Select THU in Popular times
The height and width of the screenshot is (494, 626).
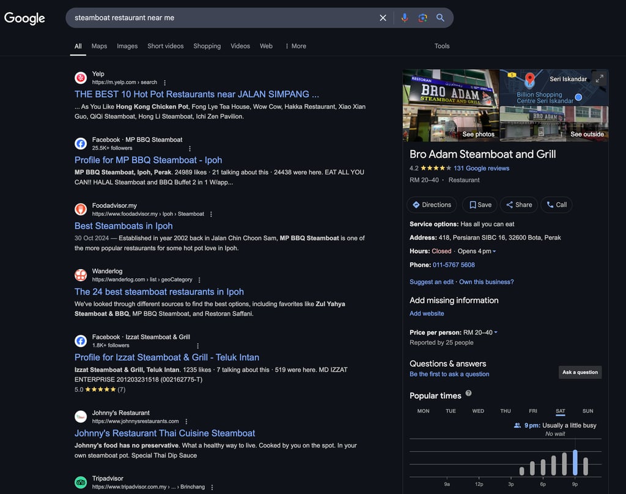tap(506, 411)
